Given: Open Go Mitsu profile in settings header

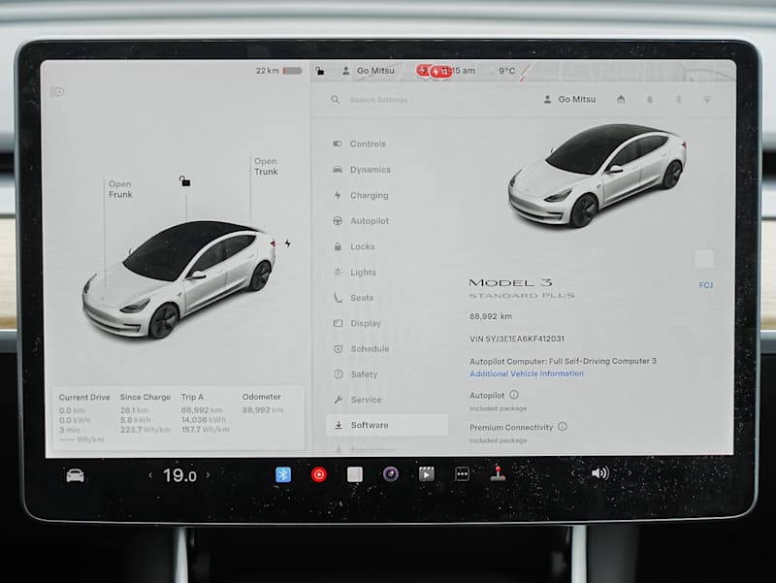Looking at the screenshot, I should point(569,100).
